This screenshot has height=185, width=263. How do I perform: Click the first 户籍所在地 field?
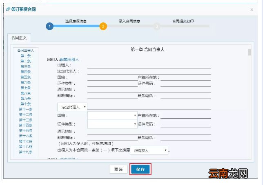coord(185,78)
